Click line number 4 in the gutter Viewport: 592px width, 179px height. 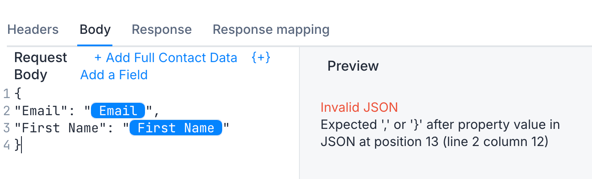[x=6, y=145]
